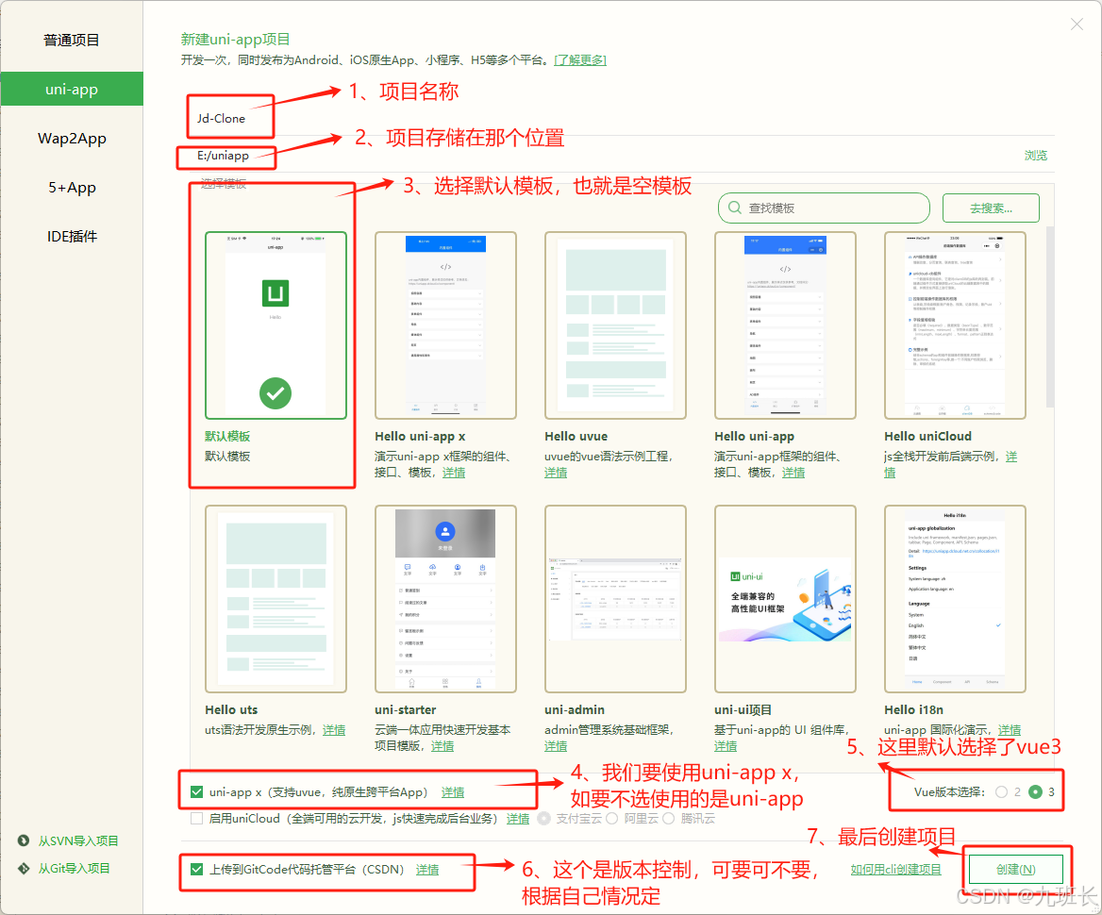Image resolution: width=1102 pixels, height=915 pixels.
Task: Open 详情 link for Hello uvue
Action: [555, 473]
